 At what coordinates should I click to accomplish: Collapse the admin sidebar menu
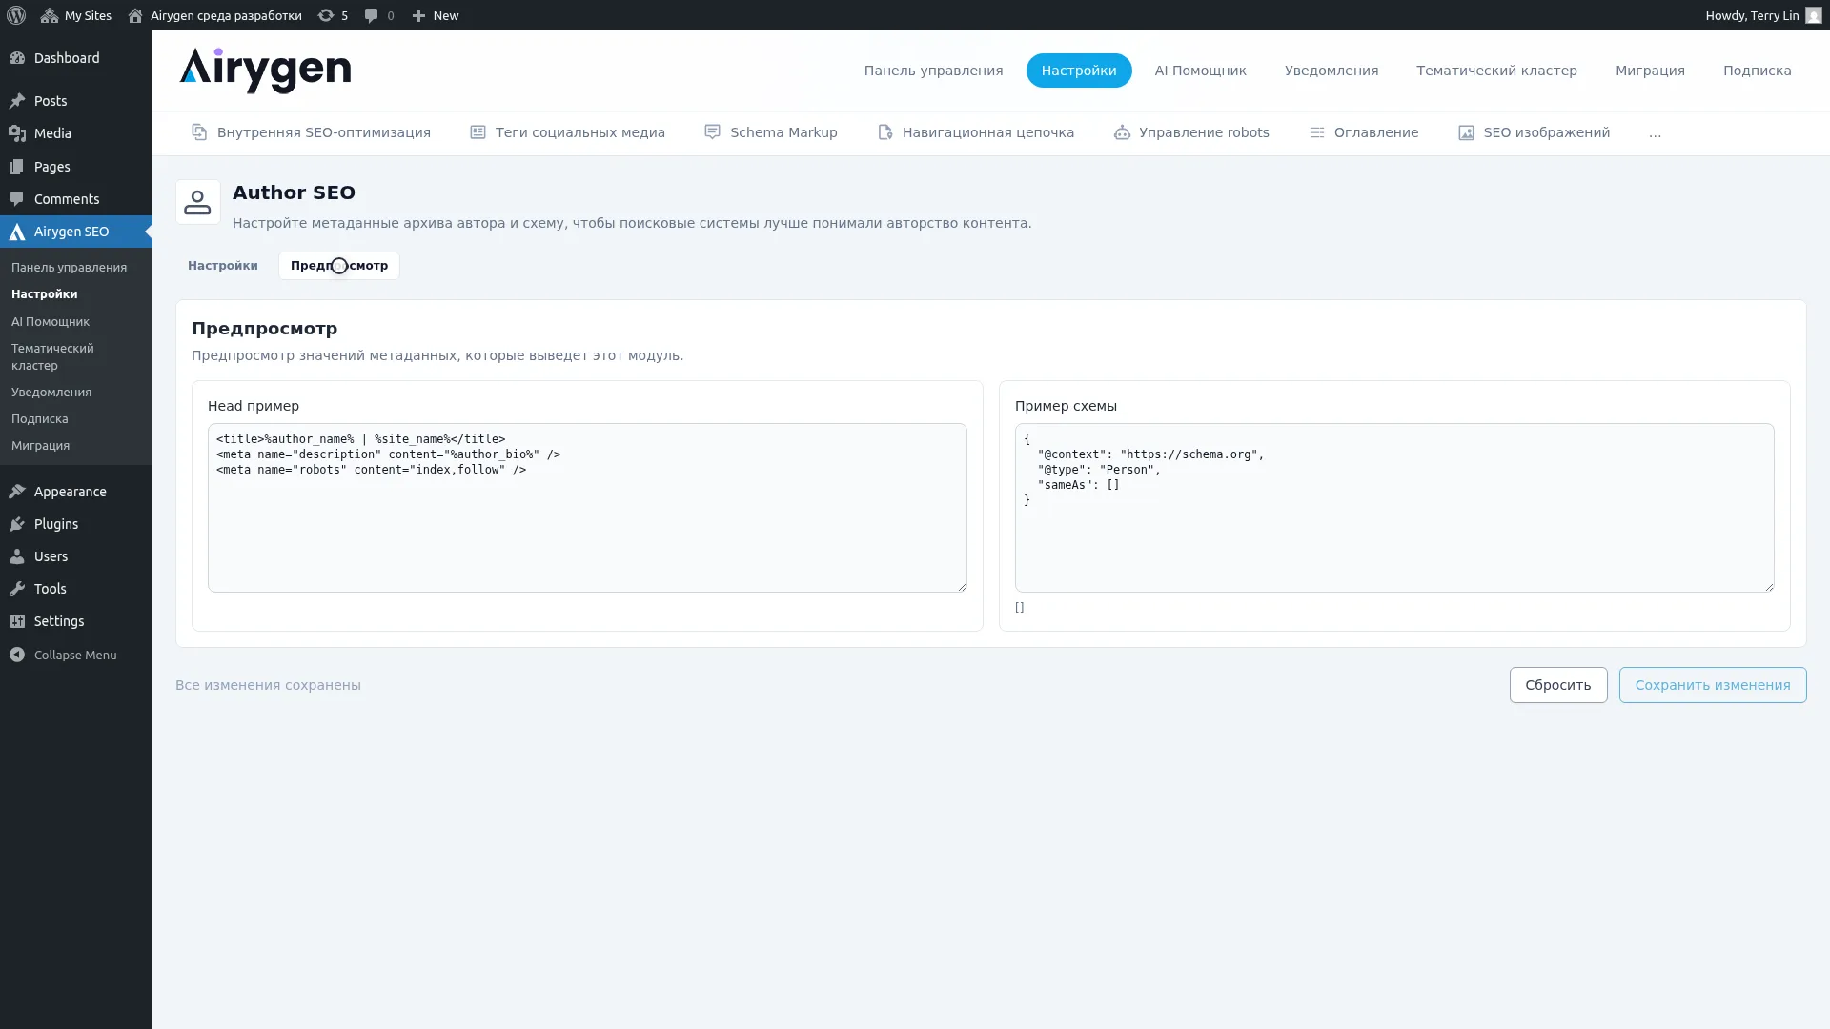(76, 655)
